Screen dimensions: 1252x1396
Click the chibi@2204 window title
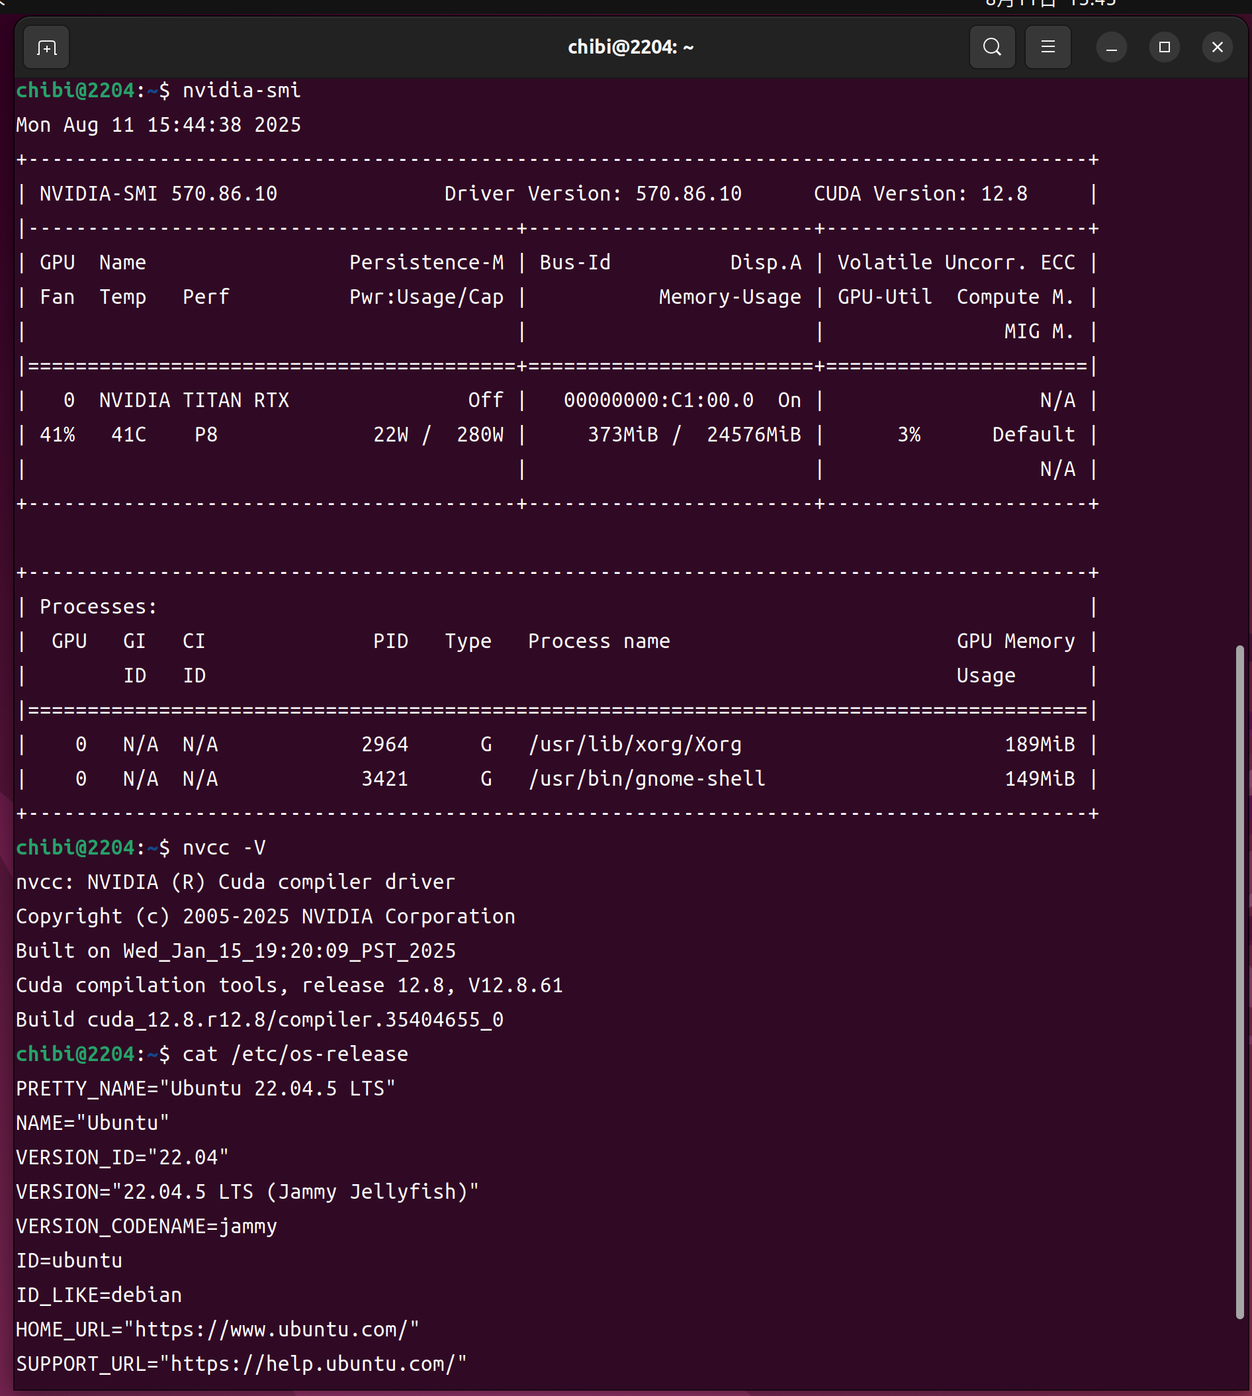(630, 48)
